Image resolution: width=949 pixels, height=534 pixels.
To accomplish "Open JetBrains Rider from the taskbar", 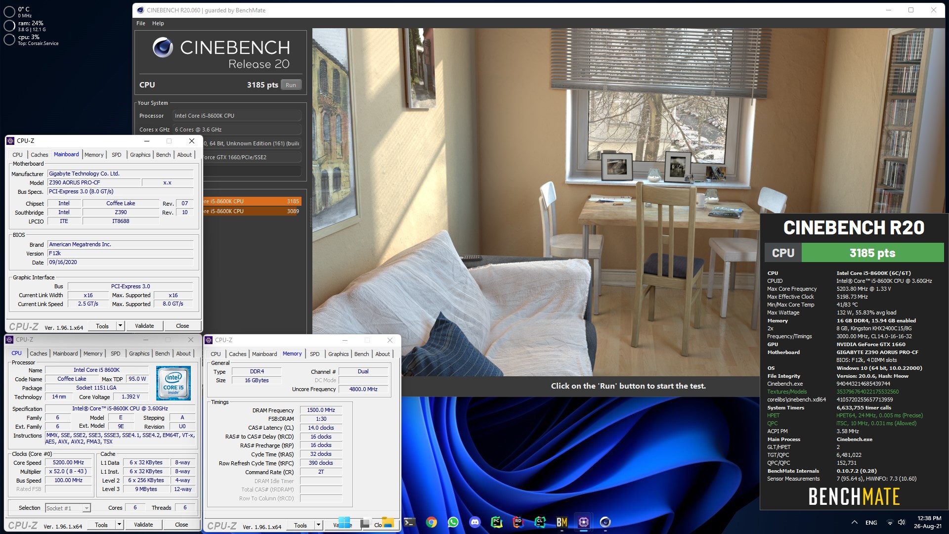I will point(518,522).
